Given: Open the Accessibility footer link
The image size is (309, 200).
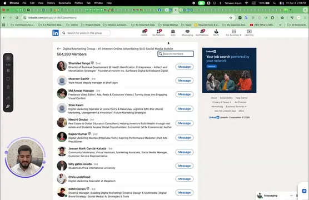Looking at the screenshot, I should (x=226, y=98).
